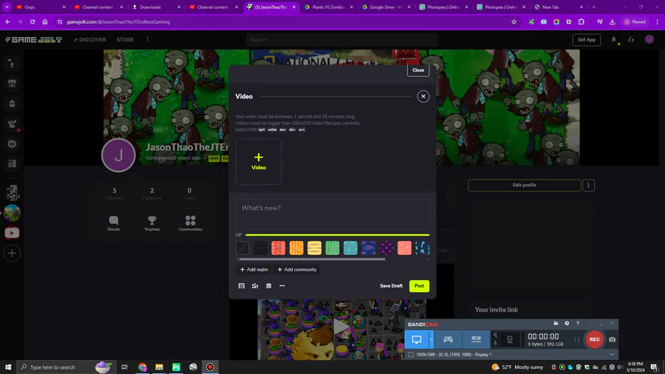Image resolution: width=665 pixels, height=374 pixels.
Task: Open the notifications bell icon
Action: point(614,39)
